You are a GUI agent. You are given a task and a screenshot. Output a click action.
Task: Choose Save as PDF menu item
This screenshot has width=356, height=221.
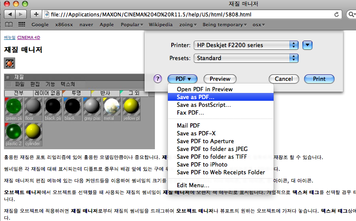pyautogui.click(x=221, y=97)
